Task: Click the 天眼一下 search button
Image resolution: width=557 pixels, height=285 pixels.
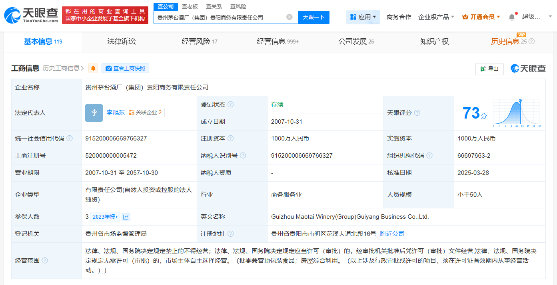Action: click(313, 17)
